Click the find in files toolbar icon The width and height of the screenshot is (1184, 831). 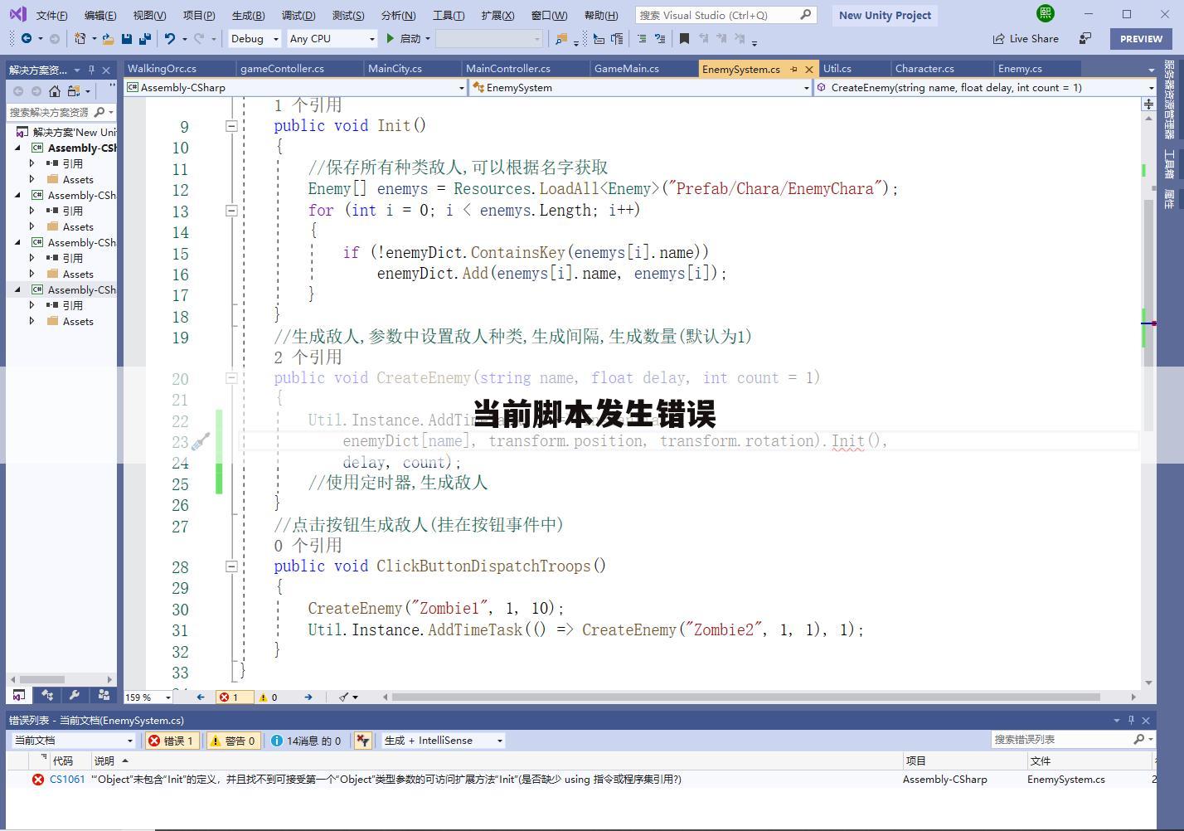(562, 38)
